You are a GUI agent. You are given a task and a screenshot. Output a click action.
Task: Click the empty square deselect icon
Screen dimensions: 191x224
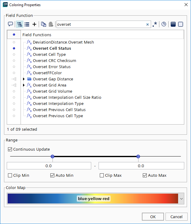pos(181,24)
